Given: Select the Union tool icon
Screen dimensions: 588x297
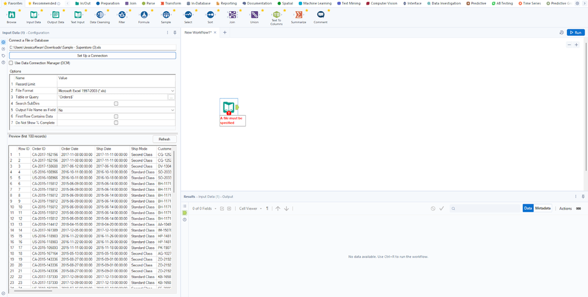Looking at the screenshot, I should [254, 15].
